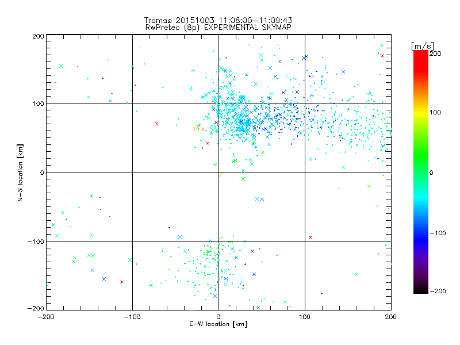The image size is (460, 345).
Task: Select the "N-S location [km]" axis label
Action: (x=20, y=173)
